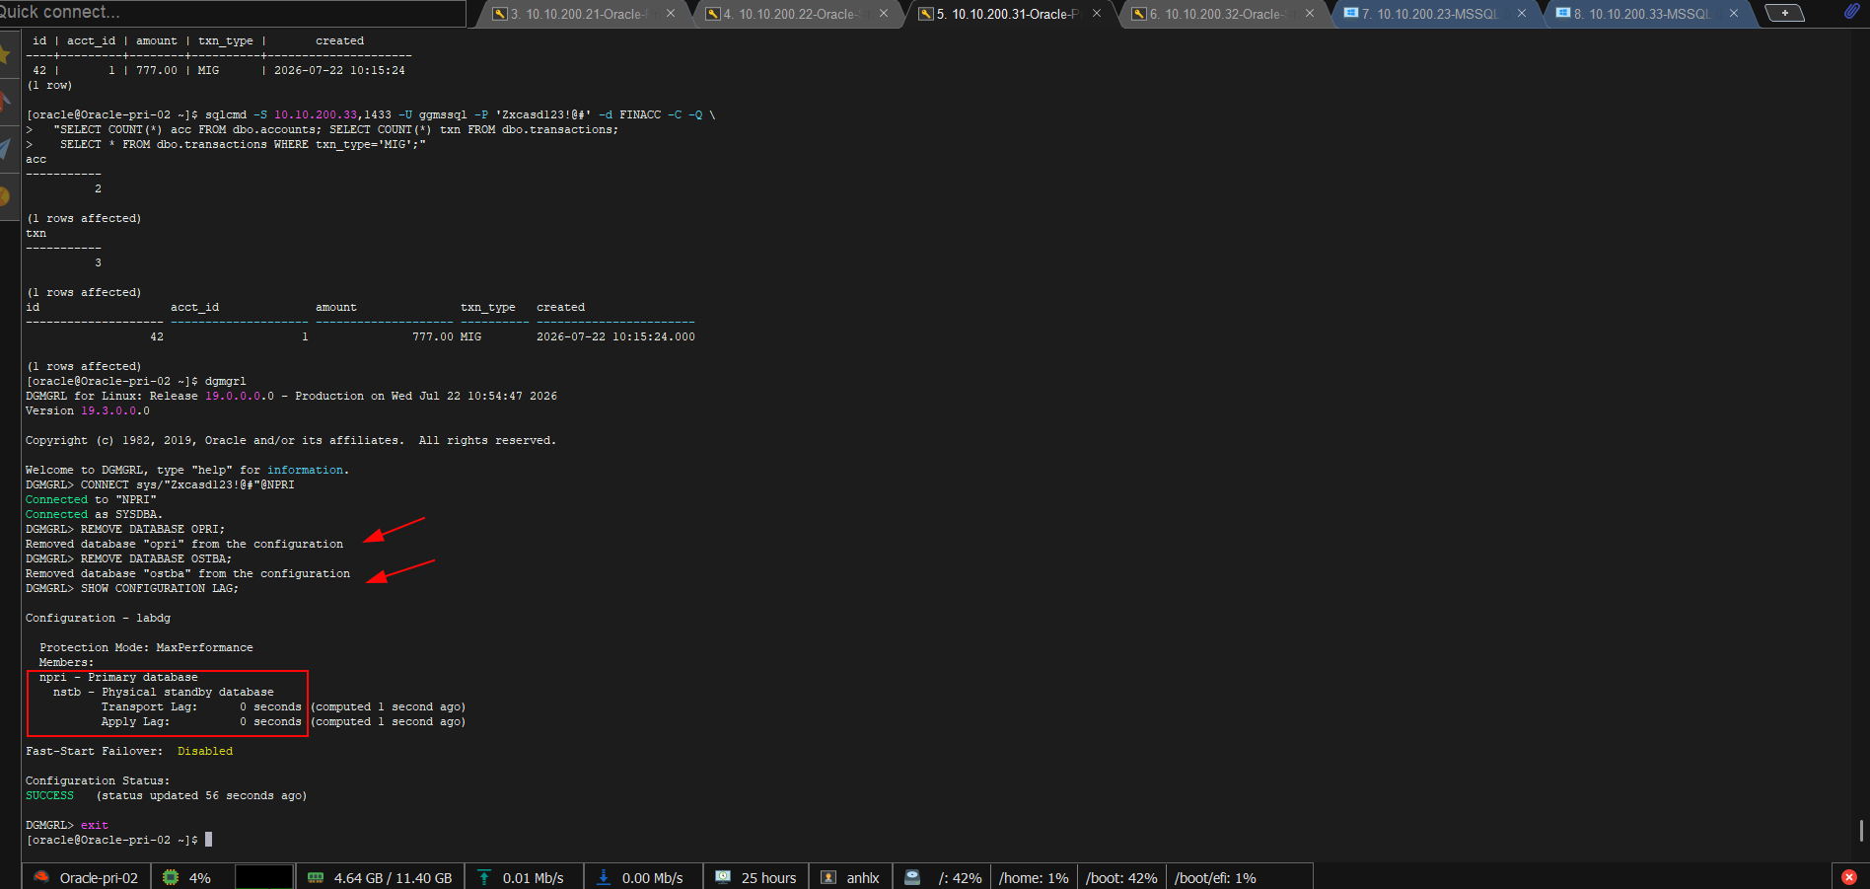
Task: Click the 'Configuration - labdg' line
Action: pyautogui.click(x=98, y=618)
